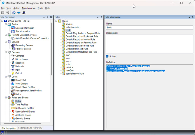195x135 pixels.
Task: Open the Help question mark icon
Action: [x=14, y=13]
